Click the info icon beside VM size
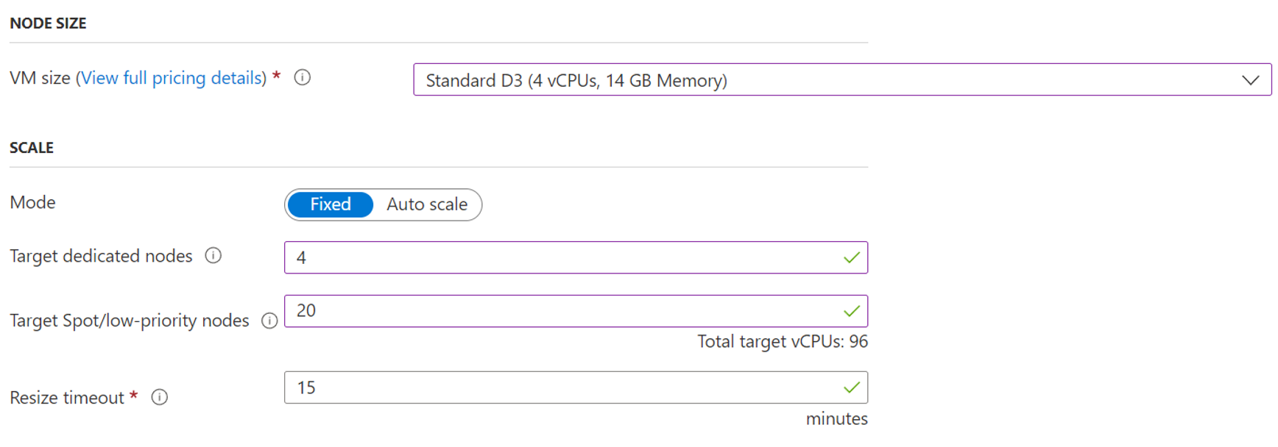Viewport: 1278px width, 447px height. coord(303,77)
